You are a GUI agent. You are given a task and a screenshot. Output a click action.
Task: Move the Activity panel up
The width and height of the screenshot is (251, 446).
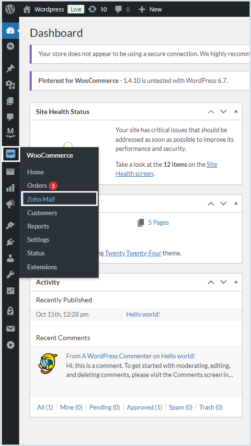point(211,282)
